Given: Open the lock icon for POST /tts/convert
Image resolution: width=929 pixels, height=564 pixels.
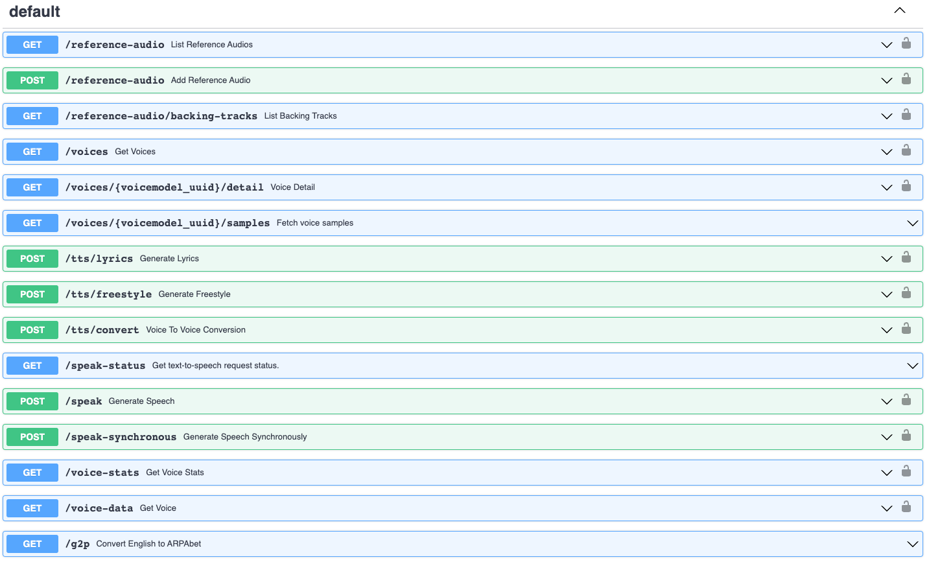Looking at the screenshot, I should [906, 330].
